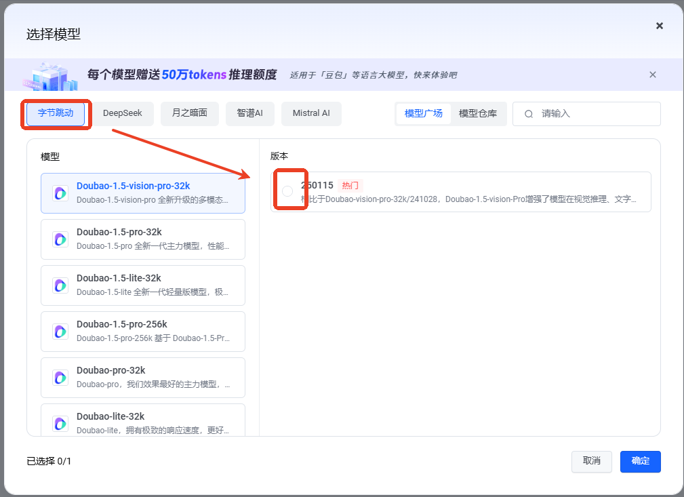This screenshot has width=684, height=497.
Task: Switch to 模型广场 view
Action: pos(423,114)
